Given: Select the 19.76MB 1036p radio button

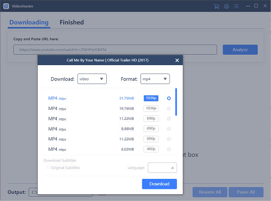Looking at the screenshot, I should (169, 109).
